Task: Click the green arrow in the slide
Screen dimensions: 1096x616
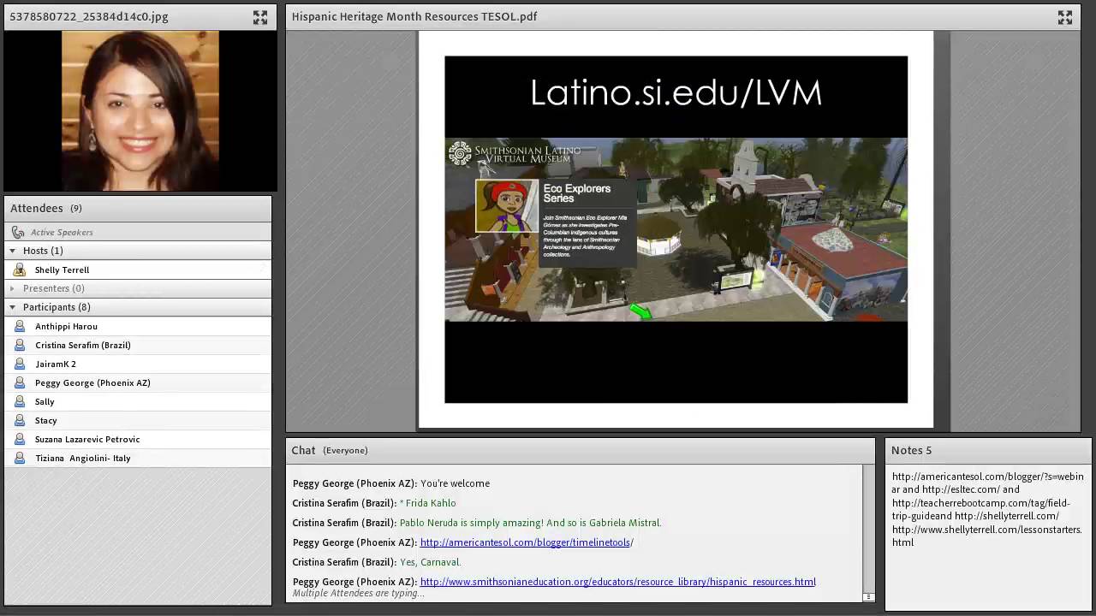Action: [x=640, y=311]
